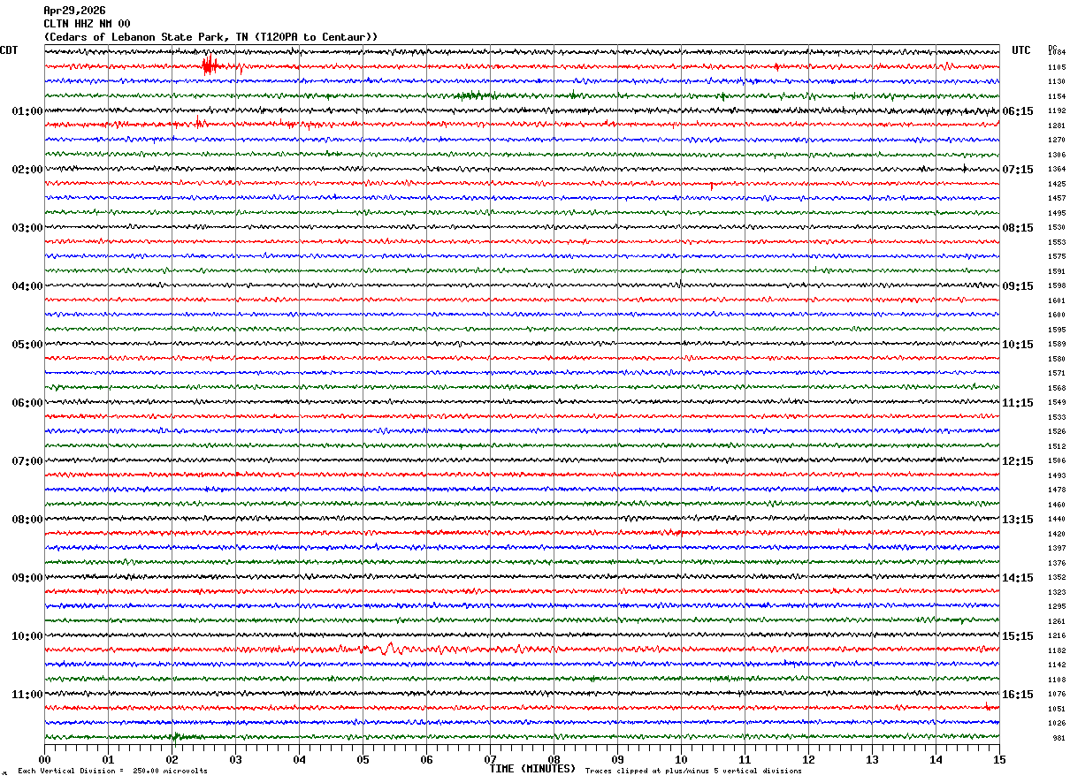Click the Apr29,2026 date heading
Screen dimensions: 1070x783
click(74, 11)
